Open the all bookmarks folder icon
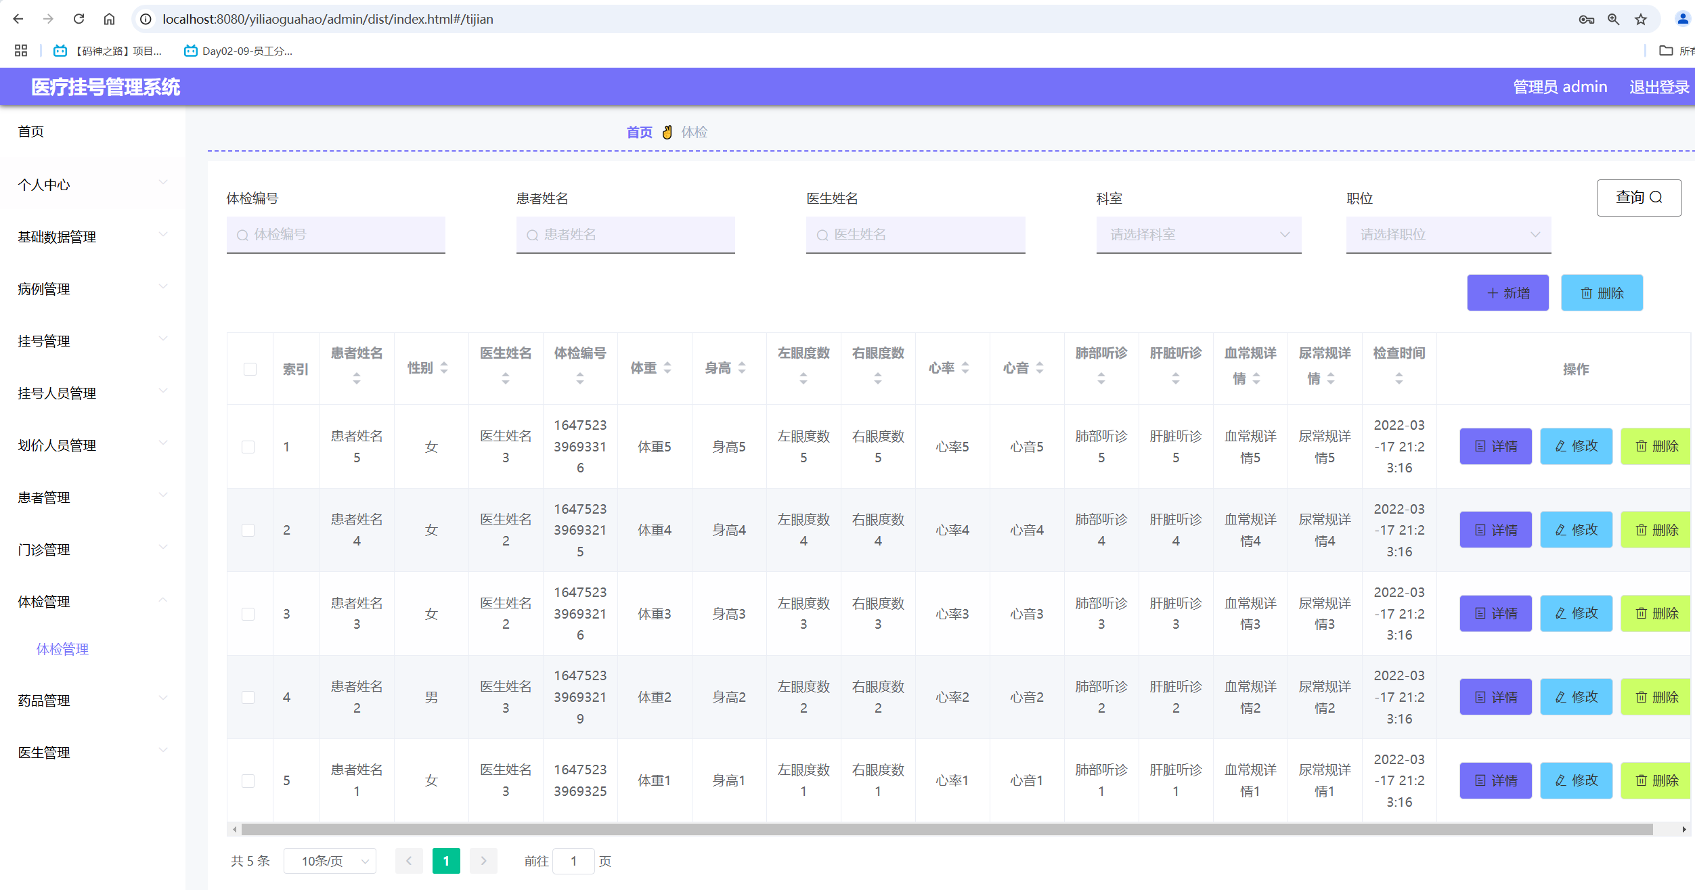This screenshot has height=890, width=1695. point(1666,51)
